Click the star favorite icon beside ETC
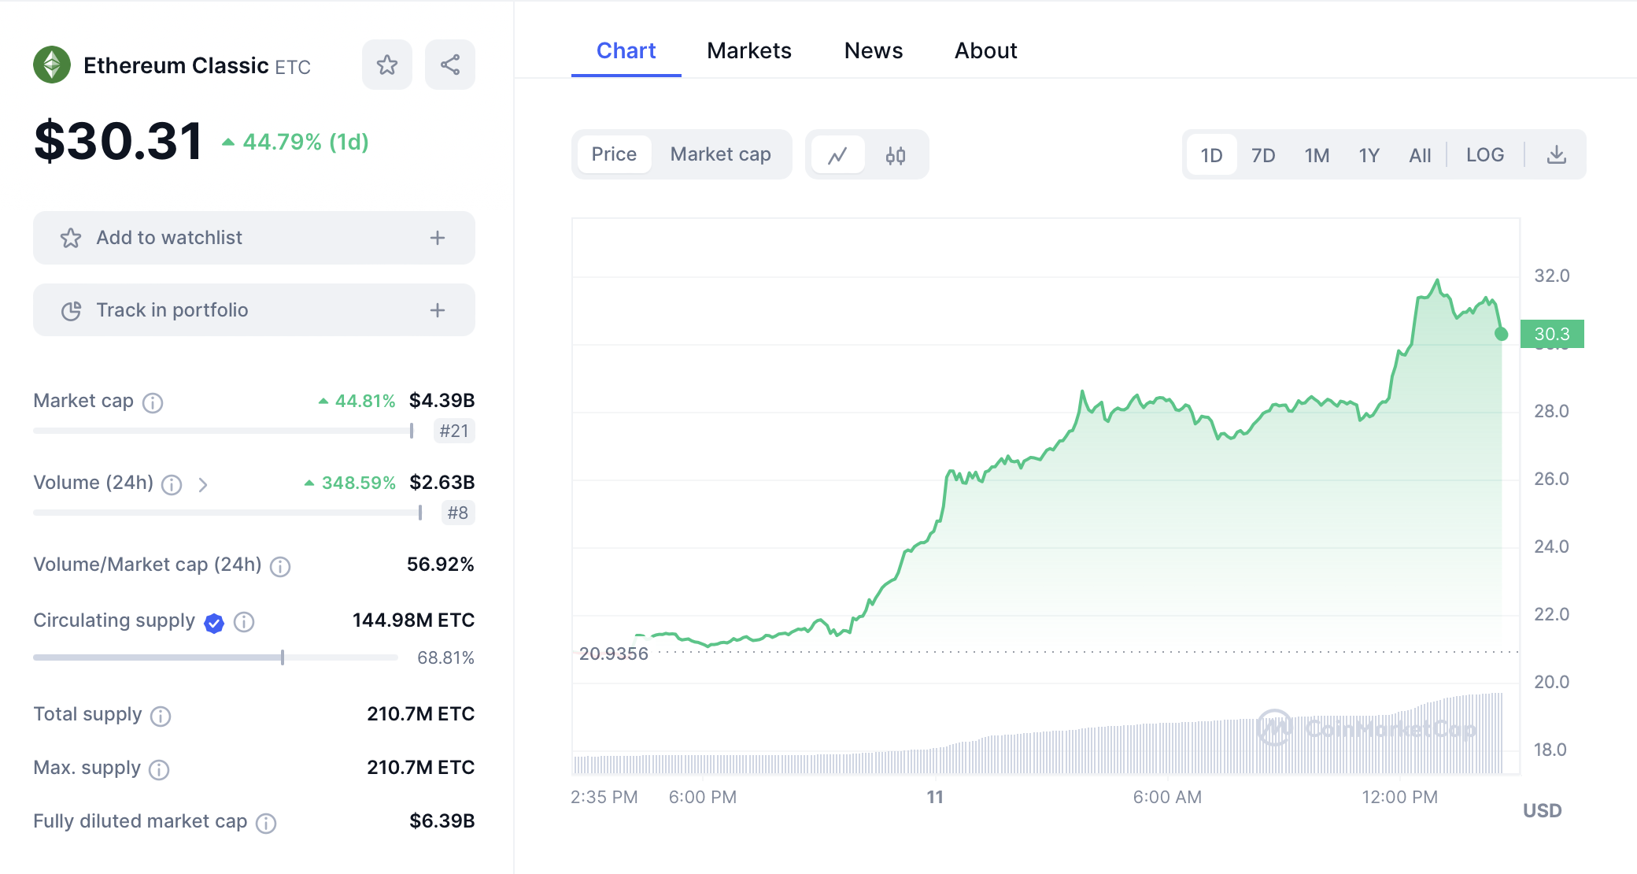Screen dimensions: 1637x874 386,65
